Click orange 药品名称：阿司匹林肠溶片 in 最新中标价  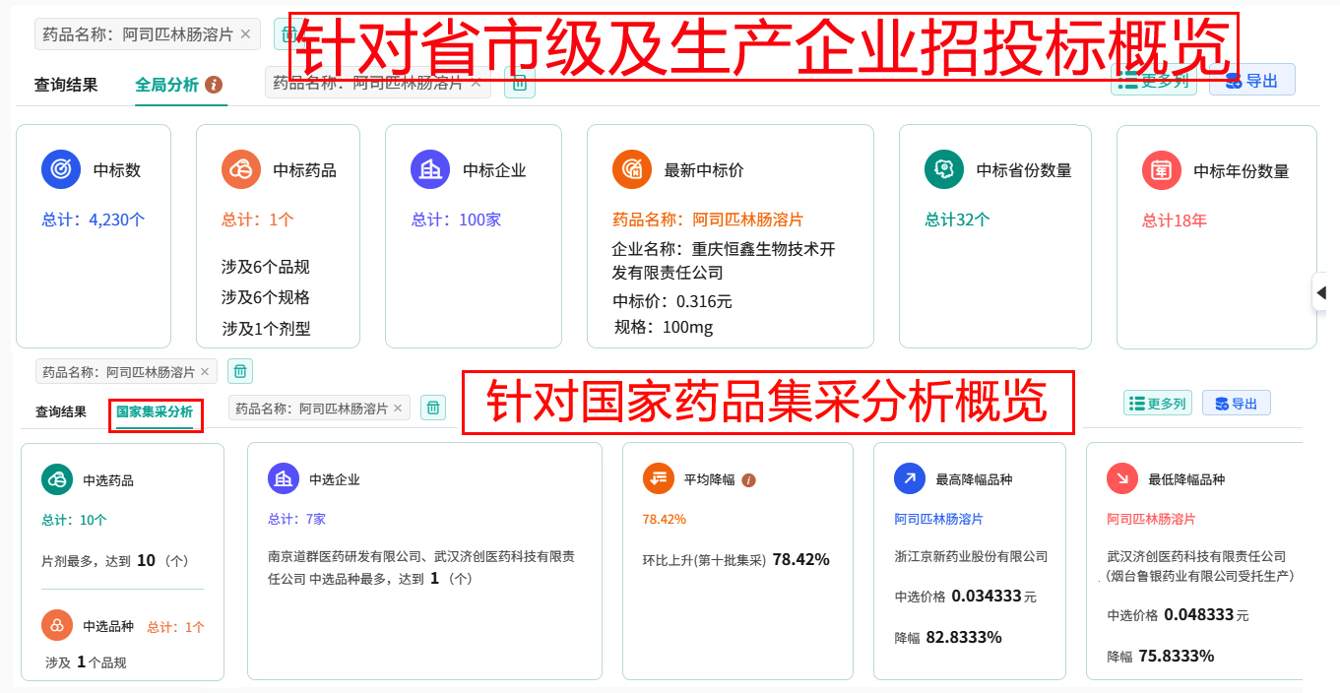coord(708,220)
